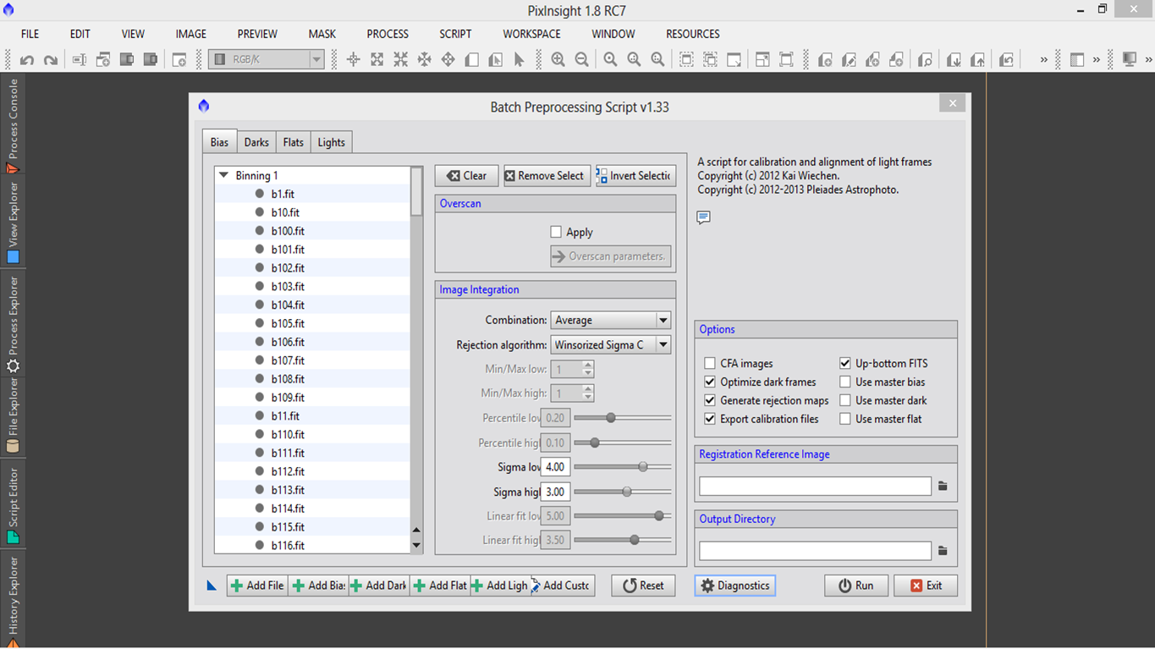The height and width of the screenshot is (649, 1155).
Task: Click the Redo arrow in the toolbar
Action: click(51, 59)
